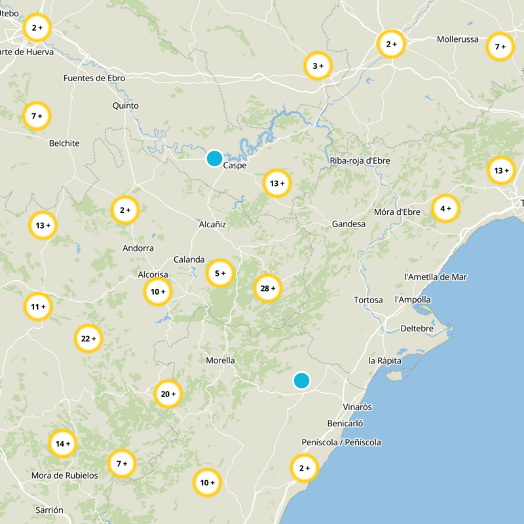Click the l'Ametlla de Mar label
This screenshot has height=524, width=524.
(436, 277)
